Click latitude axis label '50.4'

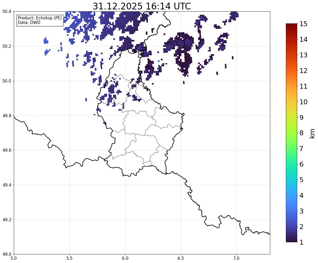coord(7,12)
